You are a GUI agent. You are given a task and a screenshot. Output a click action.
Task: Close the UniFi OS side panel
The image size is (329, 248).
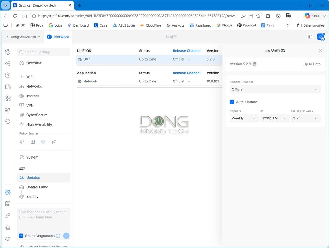click(321, 50)
